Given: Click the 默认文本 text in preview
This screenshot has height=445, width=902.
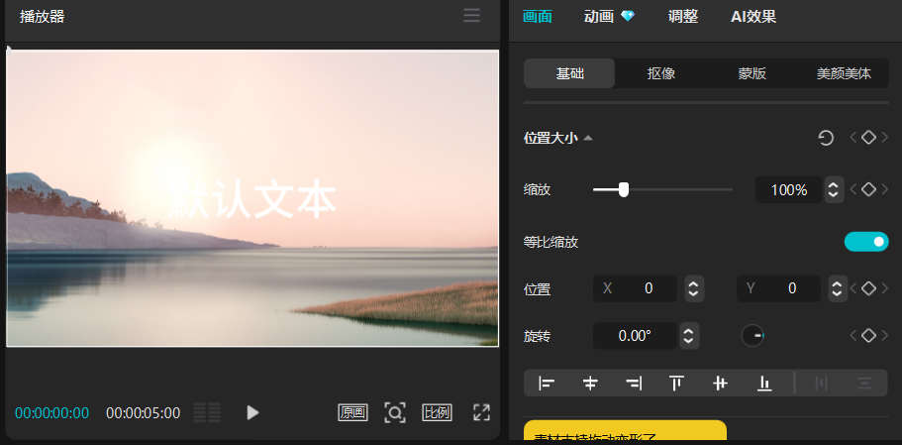Looking at the screenshot, I should [252, 201].
